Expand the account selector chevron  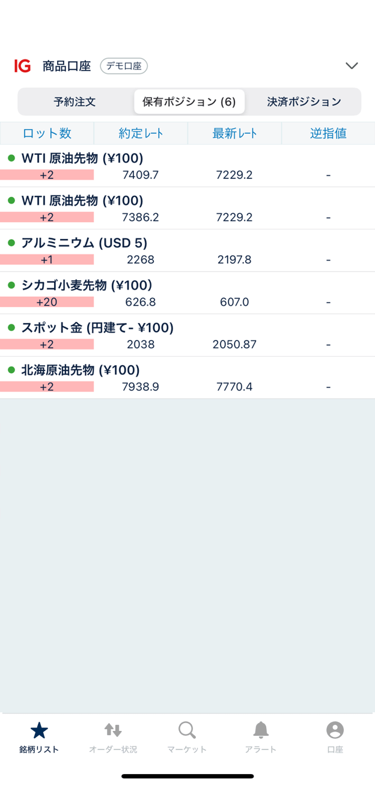tap(352, 66)
